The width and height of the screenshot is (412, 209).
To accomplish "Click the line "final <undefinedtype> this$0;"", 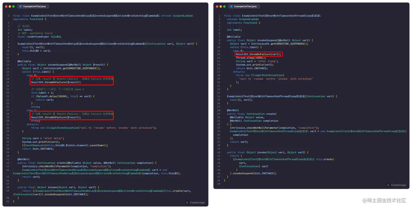I will coord(40,37).
